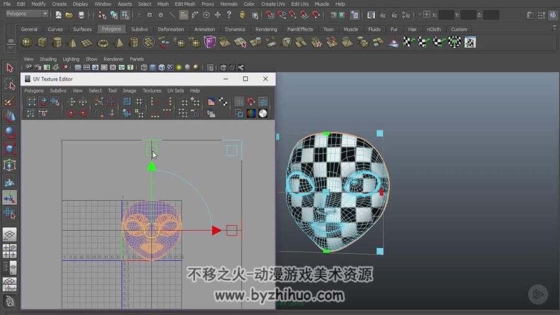Screen dimensions: 560x315
Task: Switch to the Deformation shelf tab
Action: click(170, 29)
